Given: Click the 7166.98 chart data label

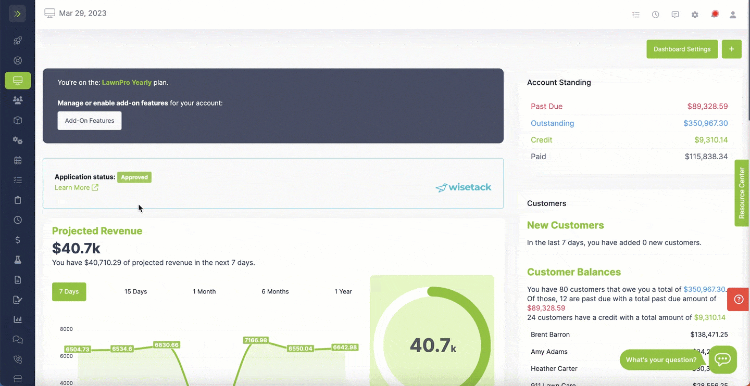Looking at the screenshot, I should tap(256, 340).
